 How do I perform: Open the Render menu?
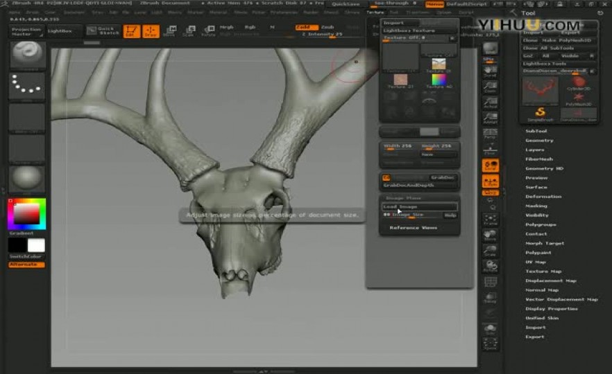pos(311,12)
